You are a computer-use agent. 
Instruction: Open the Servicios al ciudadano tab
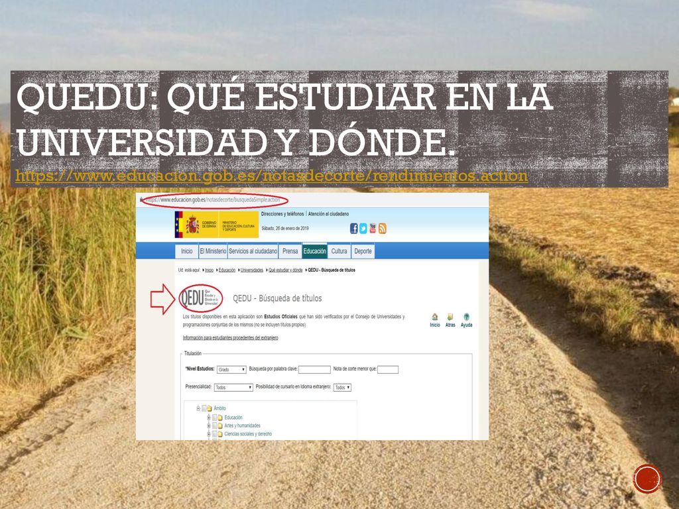point(253,251)
